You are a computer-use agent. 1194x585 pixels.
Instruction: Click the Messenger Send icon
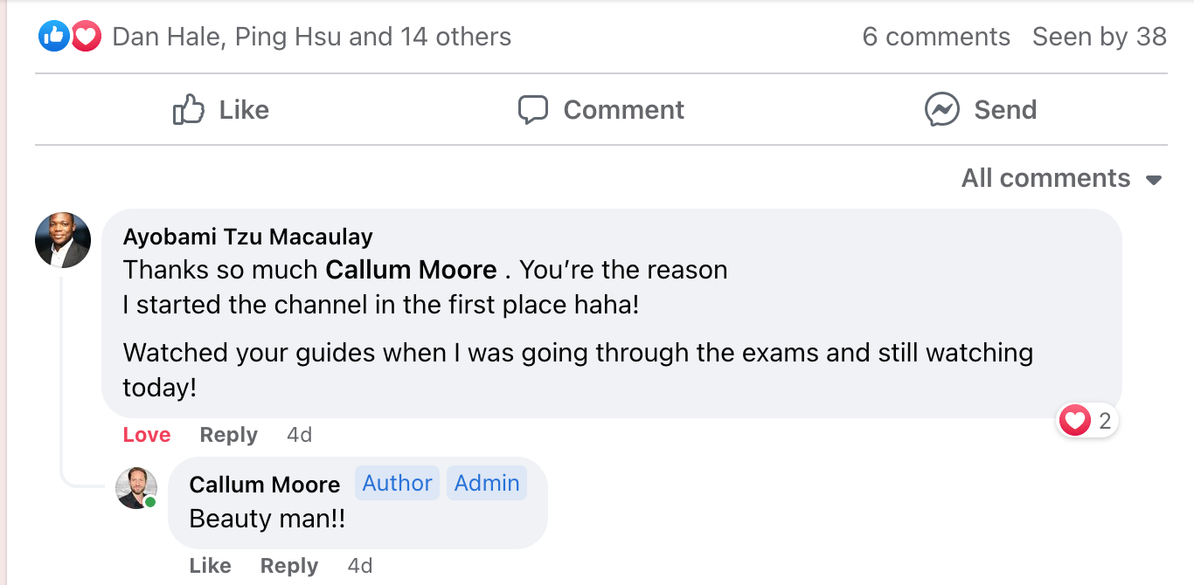941,110
